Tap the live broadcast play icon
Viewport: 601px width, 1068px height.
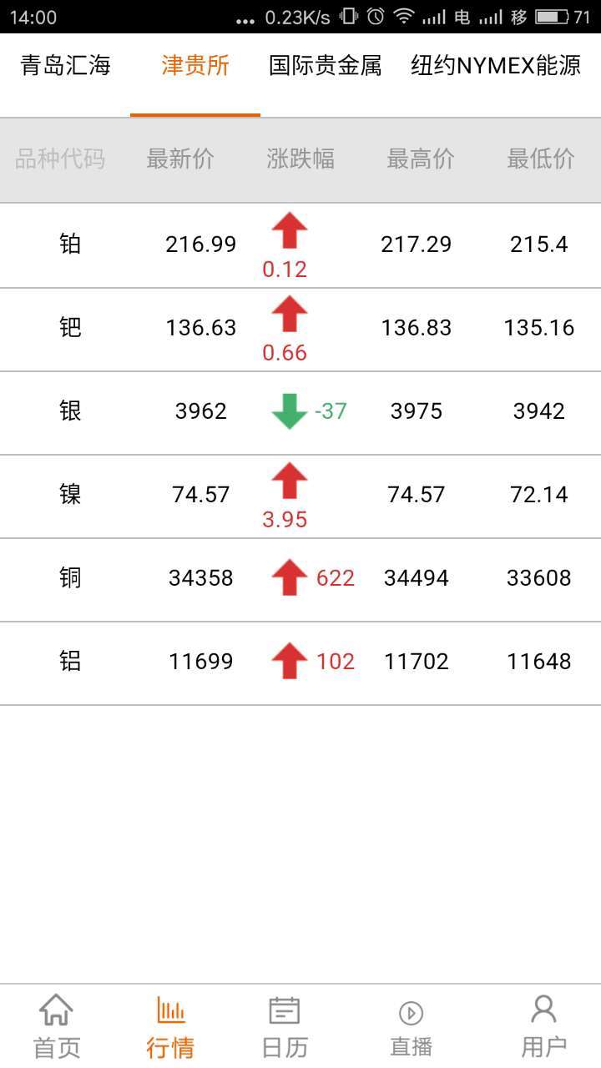411,1013
